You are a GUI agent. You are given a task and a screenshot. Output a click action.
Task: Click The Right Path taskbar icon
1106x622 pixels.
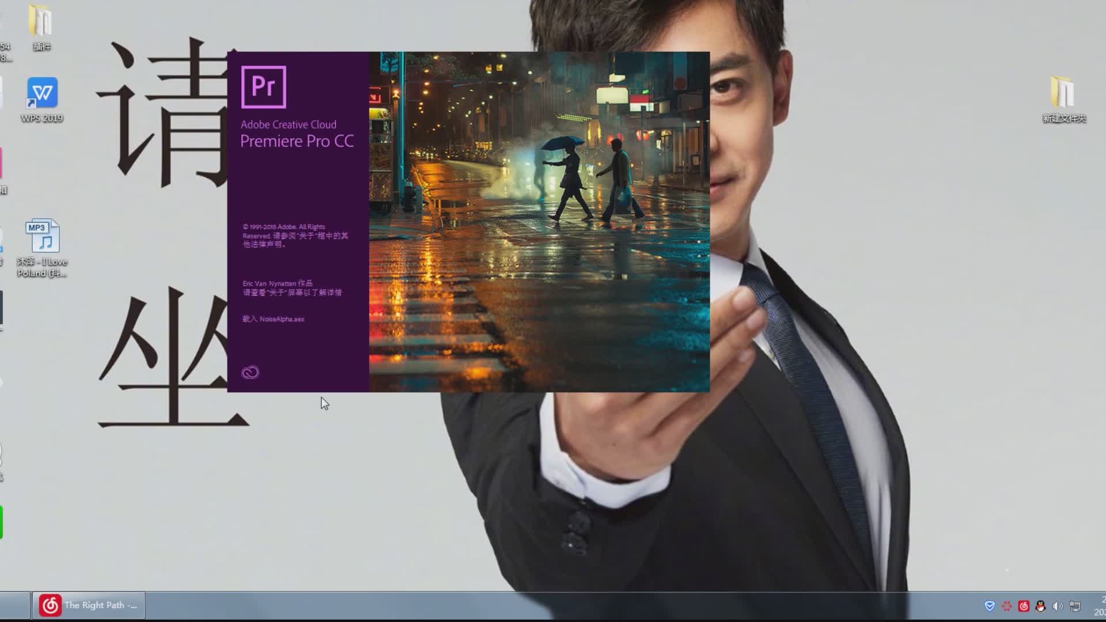click(90, 605)
